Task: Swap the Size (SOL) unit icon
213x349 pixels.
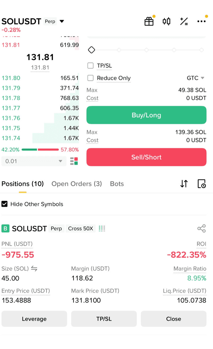Action: pyautogui.click(x=34, y=269)
